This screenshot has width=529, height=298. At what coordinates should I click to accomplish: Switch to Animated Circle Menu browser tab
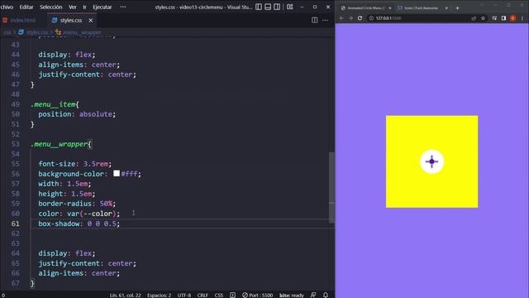coord(365,7)
